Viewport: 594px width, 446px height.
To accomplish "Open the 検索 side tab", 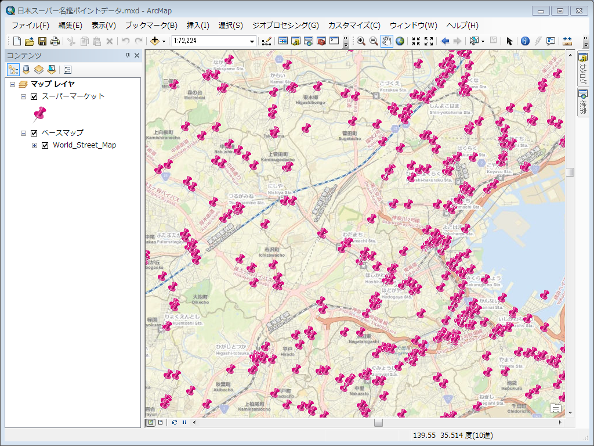I will click(583, 102).
